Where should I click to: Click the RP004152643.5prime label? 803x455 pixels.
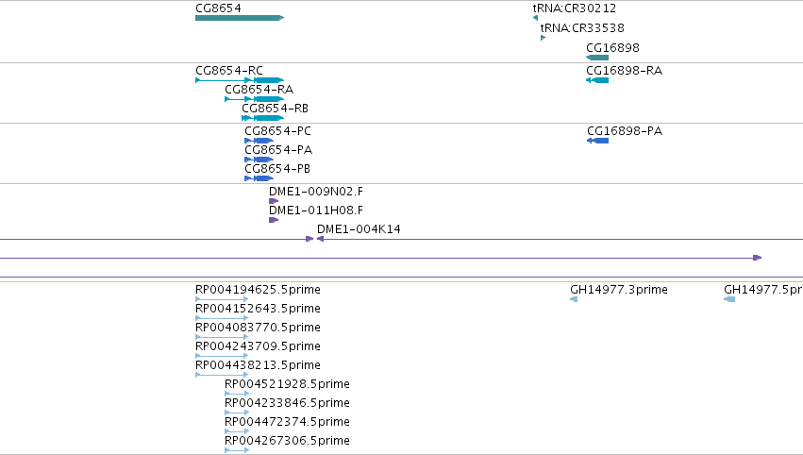[258, 309]
